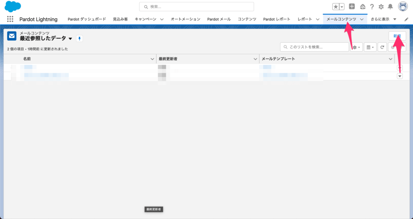Open the list view controls gear dropdown
Viewport: 413px width, 219px height.
(357, 47)
